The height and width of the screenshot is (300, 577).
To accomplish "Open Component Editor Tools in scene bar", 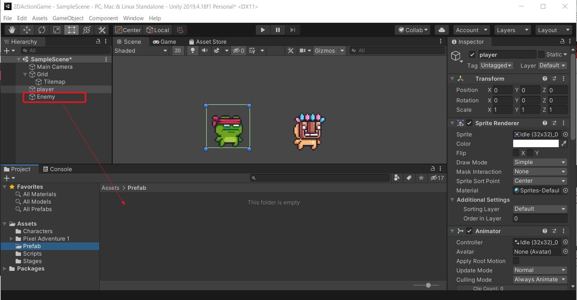I will click(x=291, y=50).
